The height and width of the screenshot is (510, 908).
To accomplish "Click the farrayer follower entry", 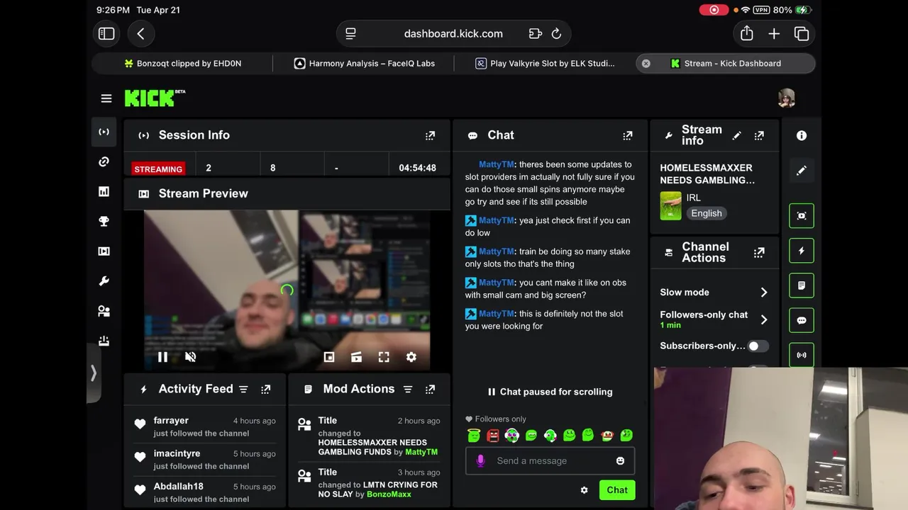I will [x=204, y=426].
